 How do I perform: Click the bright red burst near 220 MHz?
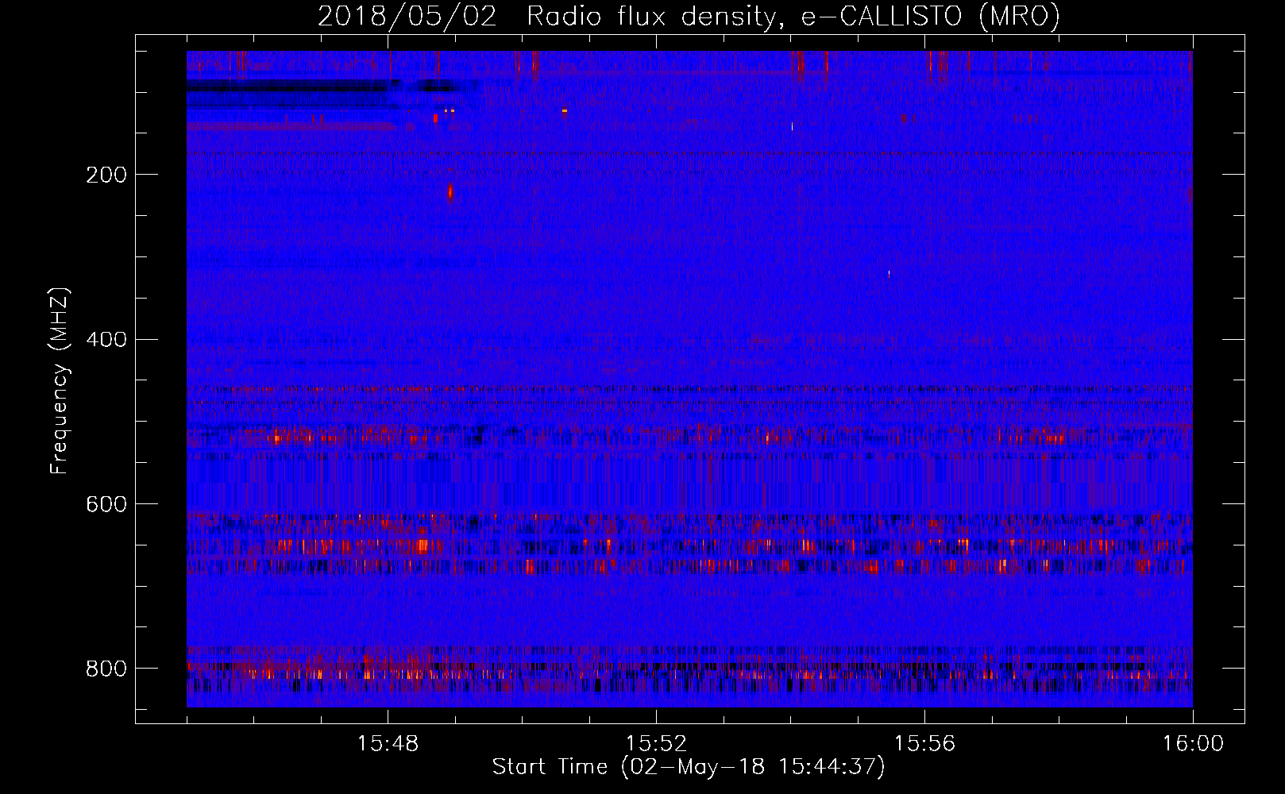click(450, 191)
